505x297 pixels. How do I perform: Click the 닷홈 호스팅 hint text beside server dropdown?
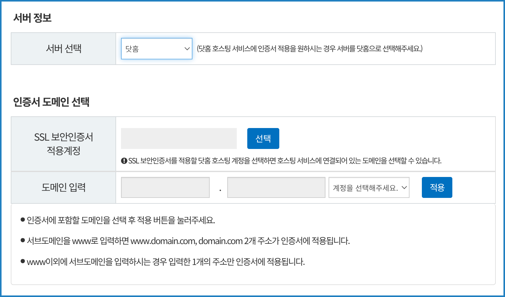[x=309, y=49]
